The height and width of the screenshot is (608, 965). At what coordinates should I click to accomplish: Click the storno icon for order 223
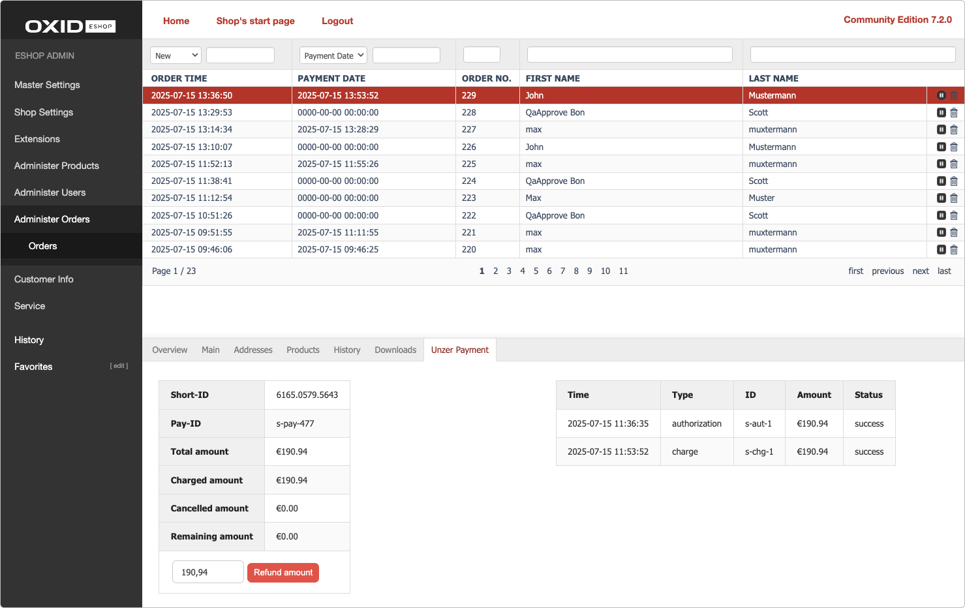(x=942, y=198)
